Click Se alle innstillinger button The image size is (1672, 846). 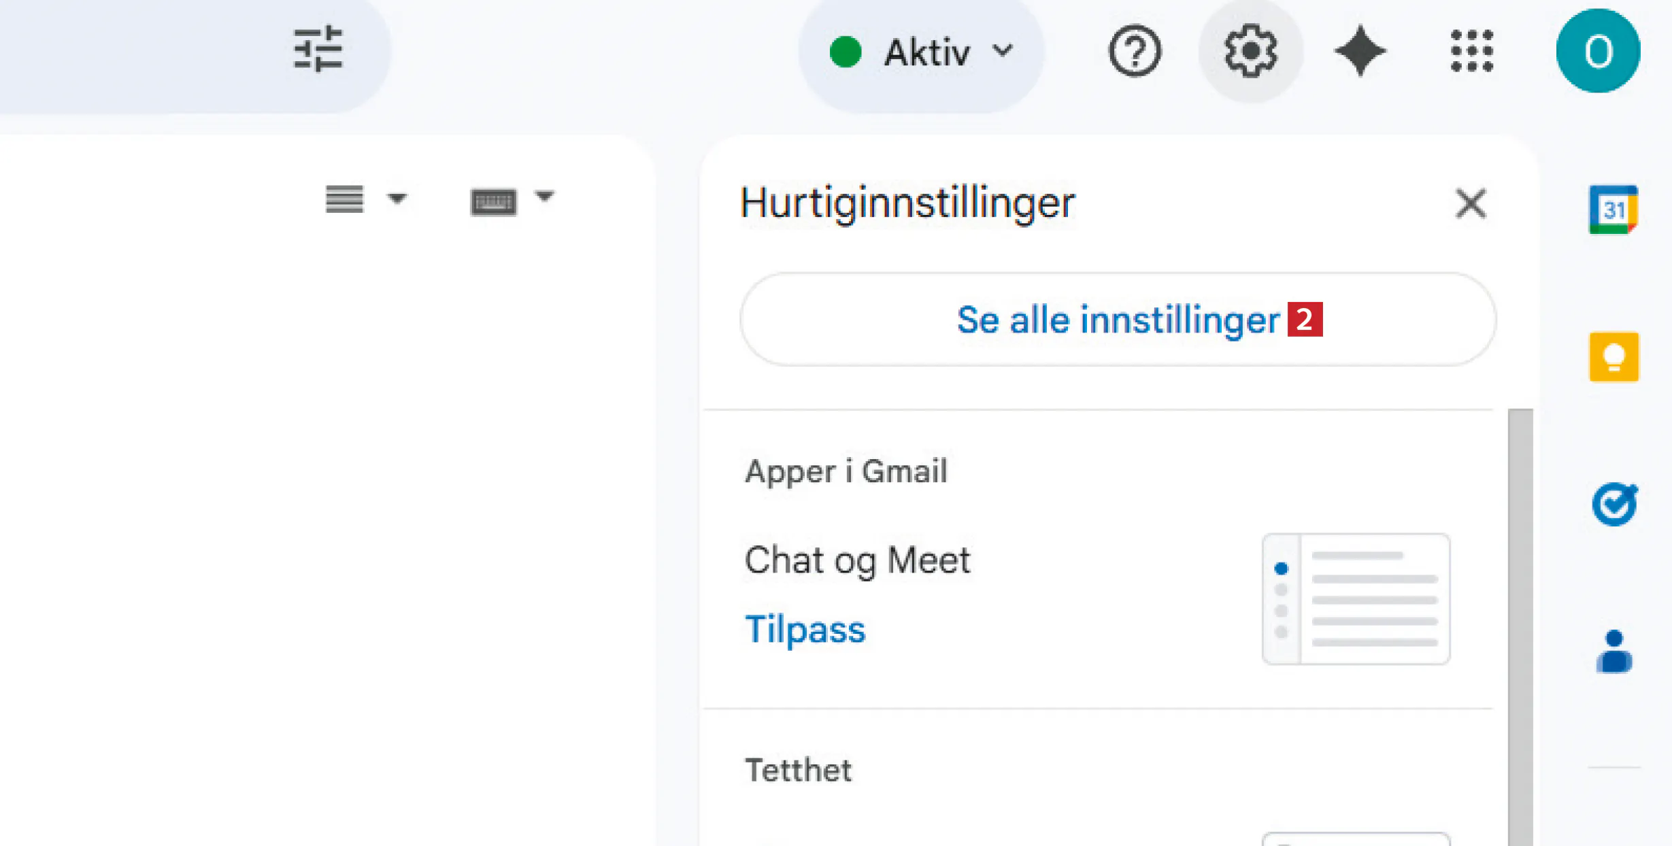click(1118, 320)
